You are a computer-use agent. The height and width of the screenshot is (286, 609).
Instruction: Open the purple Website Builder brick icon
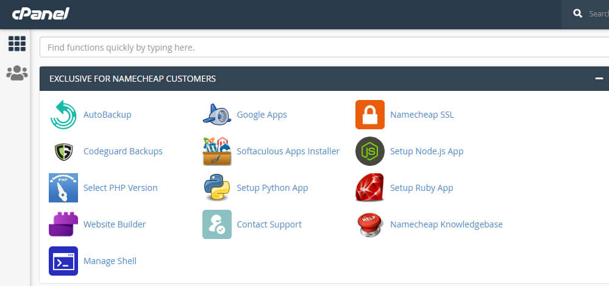pos(63,224)
